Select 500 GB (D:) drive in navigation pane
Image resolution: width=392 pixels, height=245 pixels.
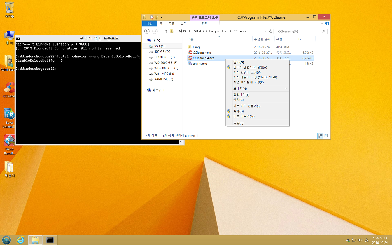pos(162,52)
